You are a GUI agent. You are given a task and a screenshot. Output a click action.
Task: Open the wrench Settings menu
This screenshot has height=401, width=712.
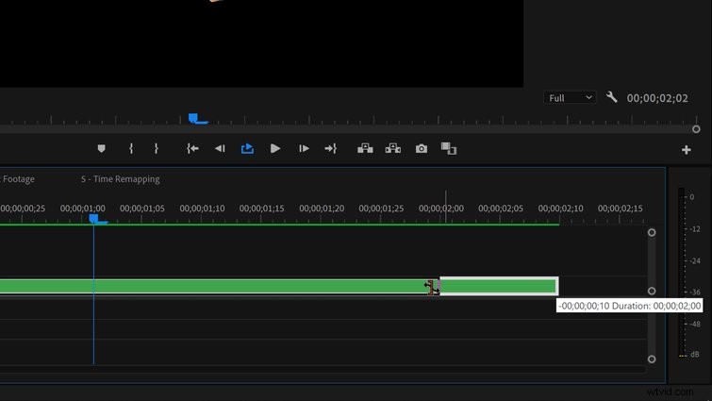tap(611, 97)
